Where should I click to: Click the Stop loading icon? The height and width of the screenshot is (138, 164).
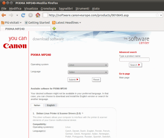point(31,15)
